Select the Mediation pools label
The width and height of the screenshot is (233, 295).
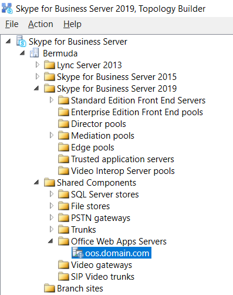click(103, 136)
